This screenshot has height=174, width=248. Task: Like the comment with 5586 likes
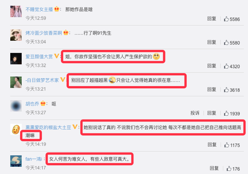coord(226,19)
